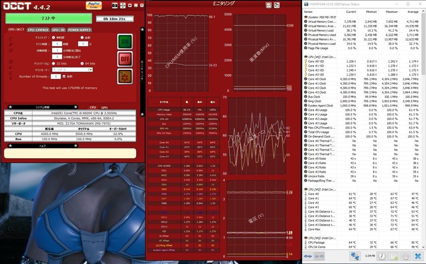Open OCCT settings via the gear icon
This screenshot has height=264, width=426.
tap(125, 76)
